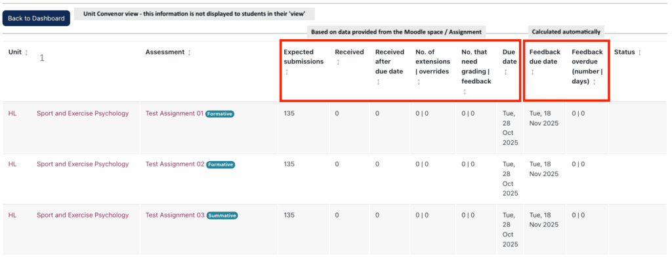
Task: Click Feedback overdue (number | days) header
Action: tap(587, 67)
